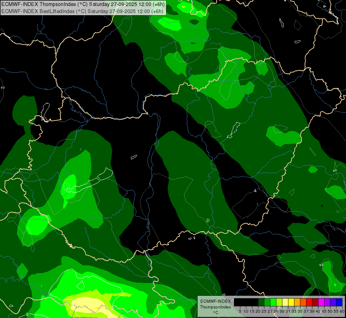Click the °C unit in the legend

click(216, 313)
